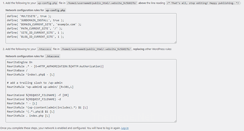Click the line with 'DOMAIN_CURRENT_SITE'
Image resolution: width=244 pixels, height=131 pixels.
(44, 24)
